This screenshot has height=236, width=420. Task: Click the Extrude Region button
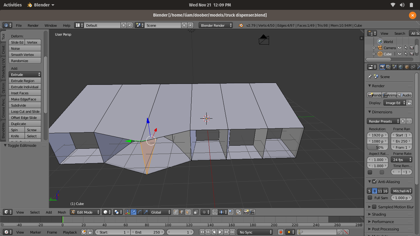pos(25,81)
